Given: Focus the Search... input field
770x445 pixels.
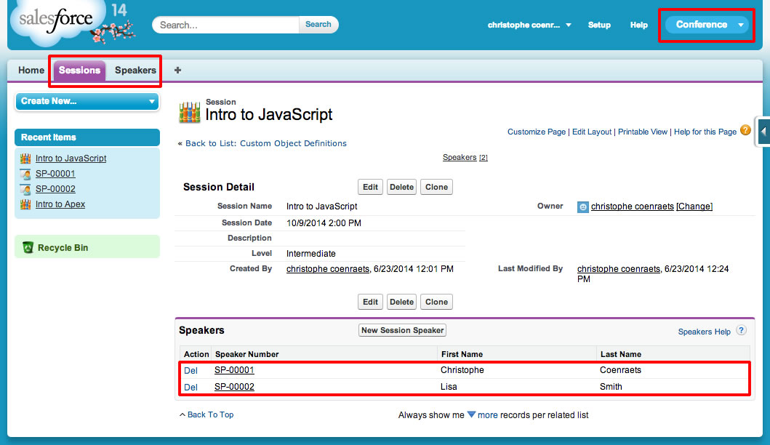Looking at the screenshot, I should pyautogui.click(x=226, y=25).
